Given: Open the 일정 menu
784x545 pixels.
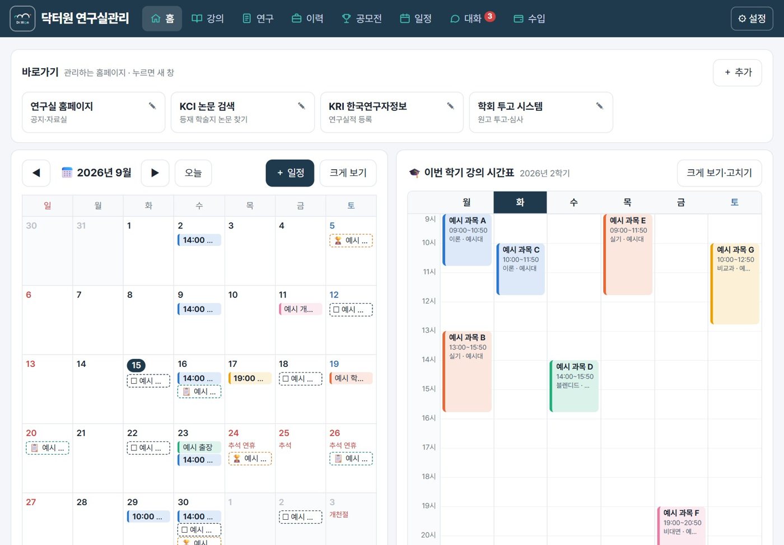Looking at the screenshot, I should coord(416,18).
